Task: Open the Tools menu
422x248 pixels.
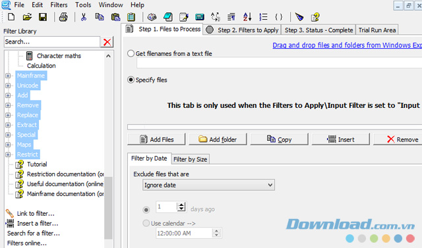Action: pyautogui.click(x=83, y=5)
